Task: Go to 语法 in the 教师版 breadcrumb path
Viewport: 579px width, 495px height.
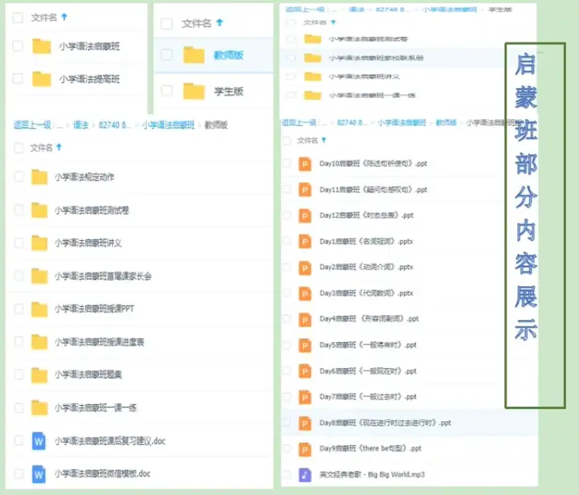Action: [80, 125]
